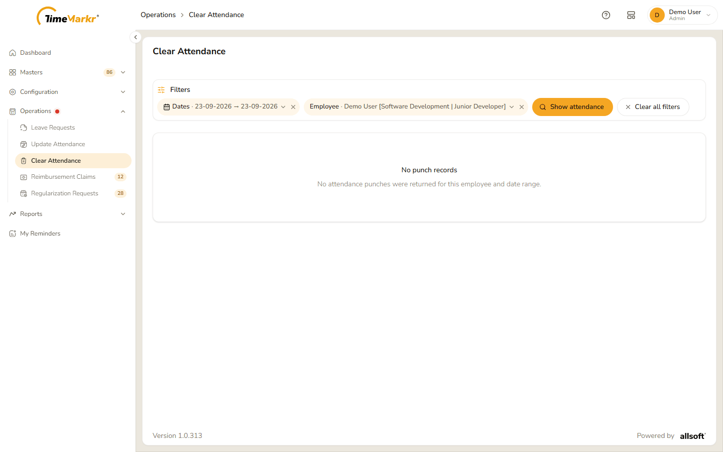Viewport: 723px width, 452px height.
Task: Click the Reimbursement Claims icon
Action: 24,177
